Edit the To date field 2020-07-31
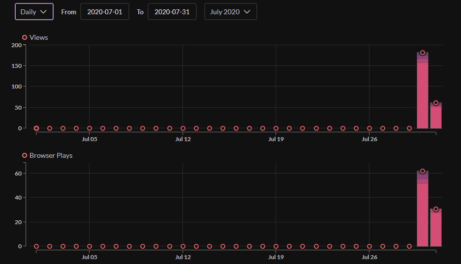This screenshot has height=264, width=461. click(172, 12)
